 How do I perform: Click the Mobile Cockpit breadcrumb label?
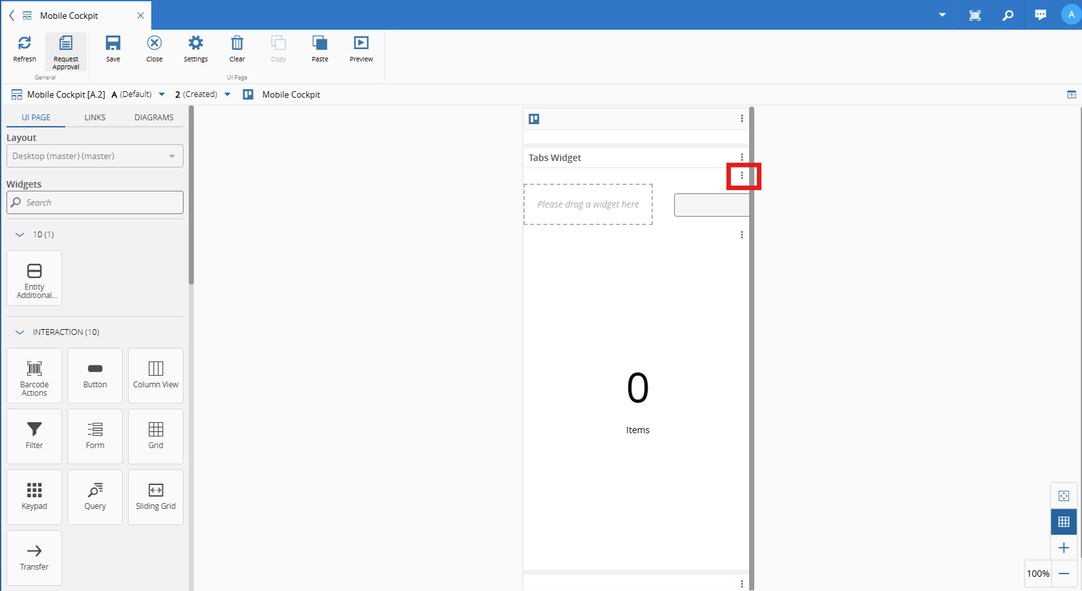tap(291, 94)
